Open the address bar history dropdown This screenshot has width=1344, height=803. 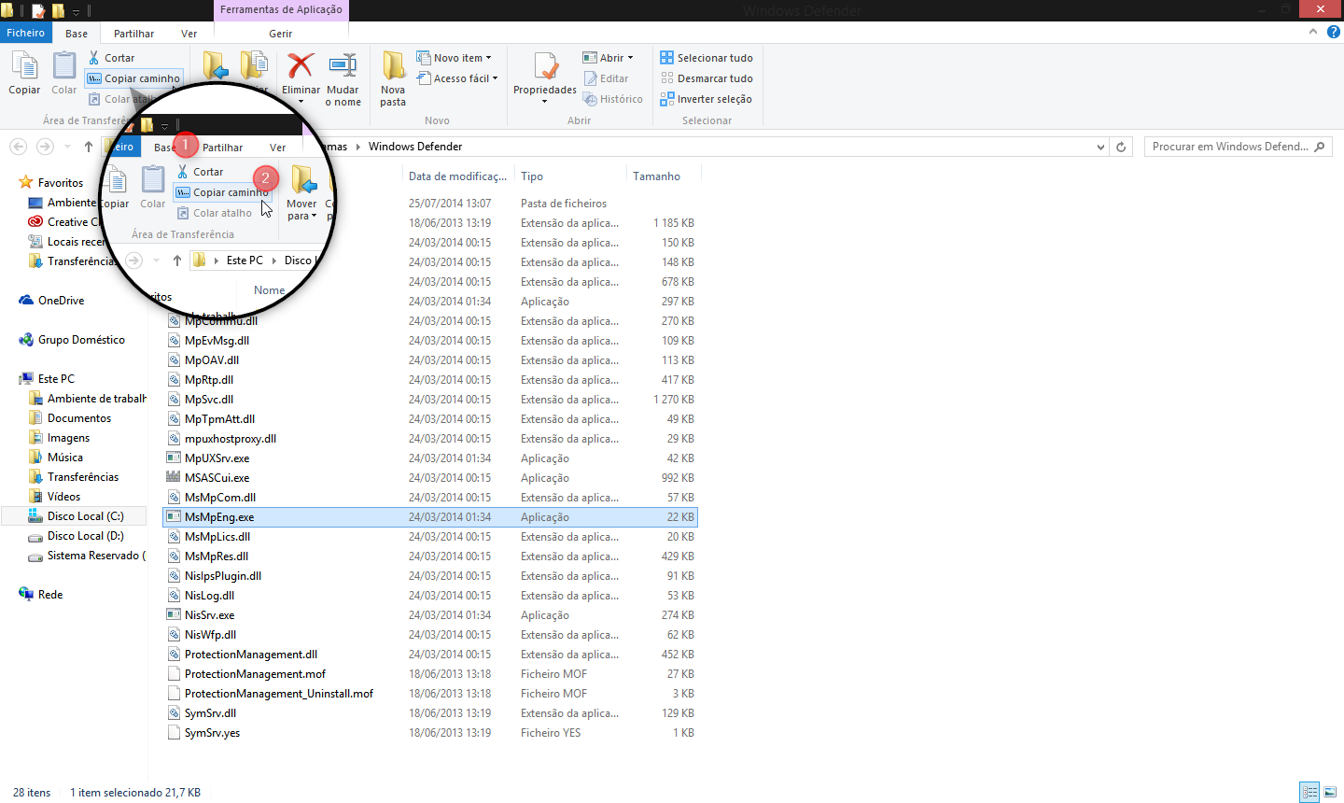pyautogui.click(x=1100, y=147)
